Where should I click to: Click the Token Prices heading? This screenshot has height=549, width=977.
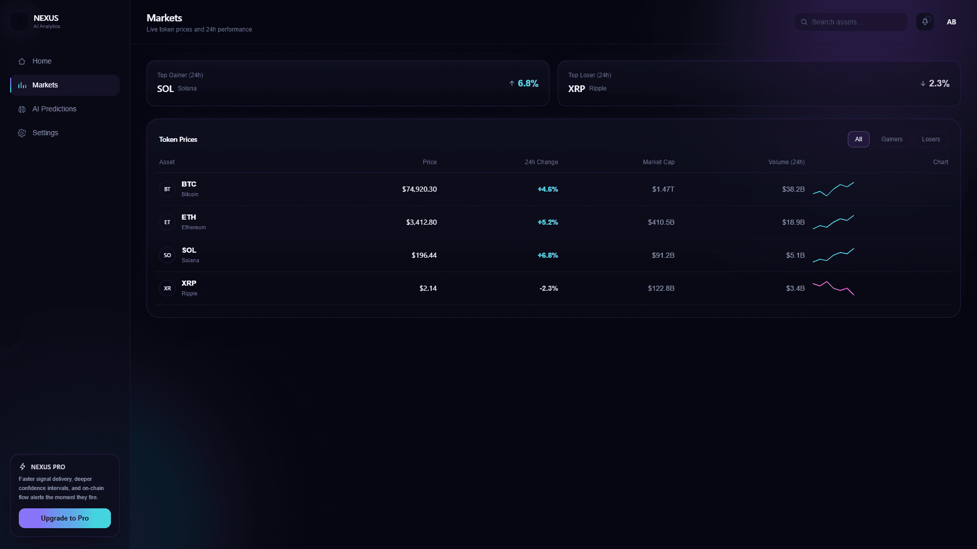tap(178, 139)
